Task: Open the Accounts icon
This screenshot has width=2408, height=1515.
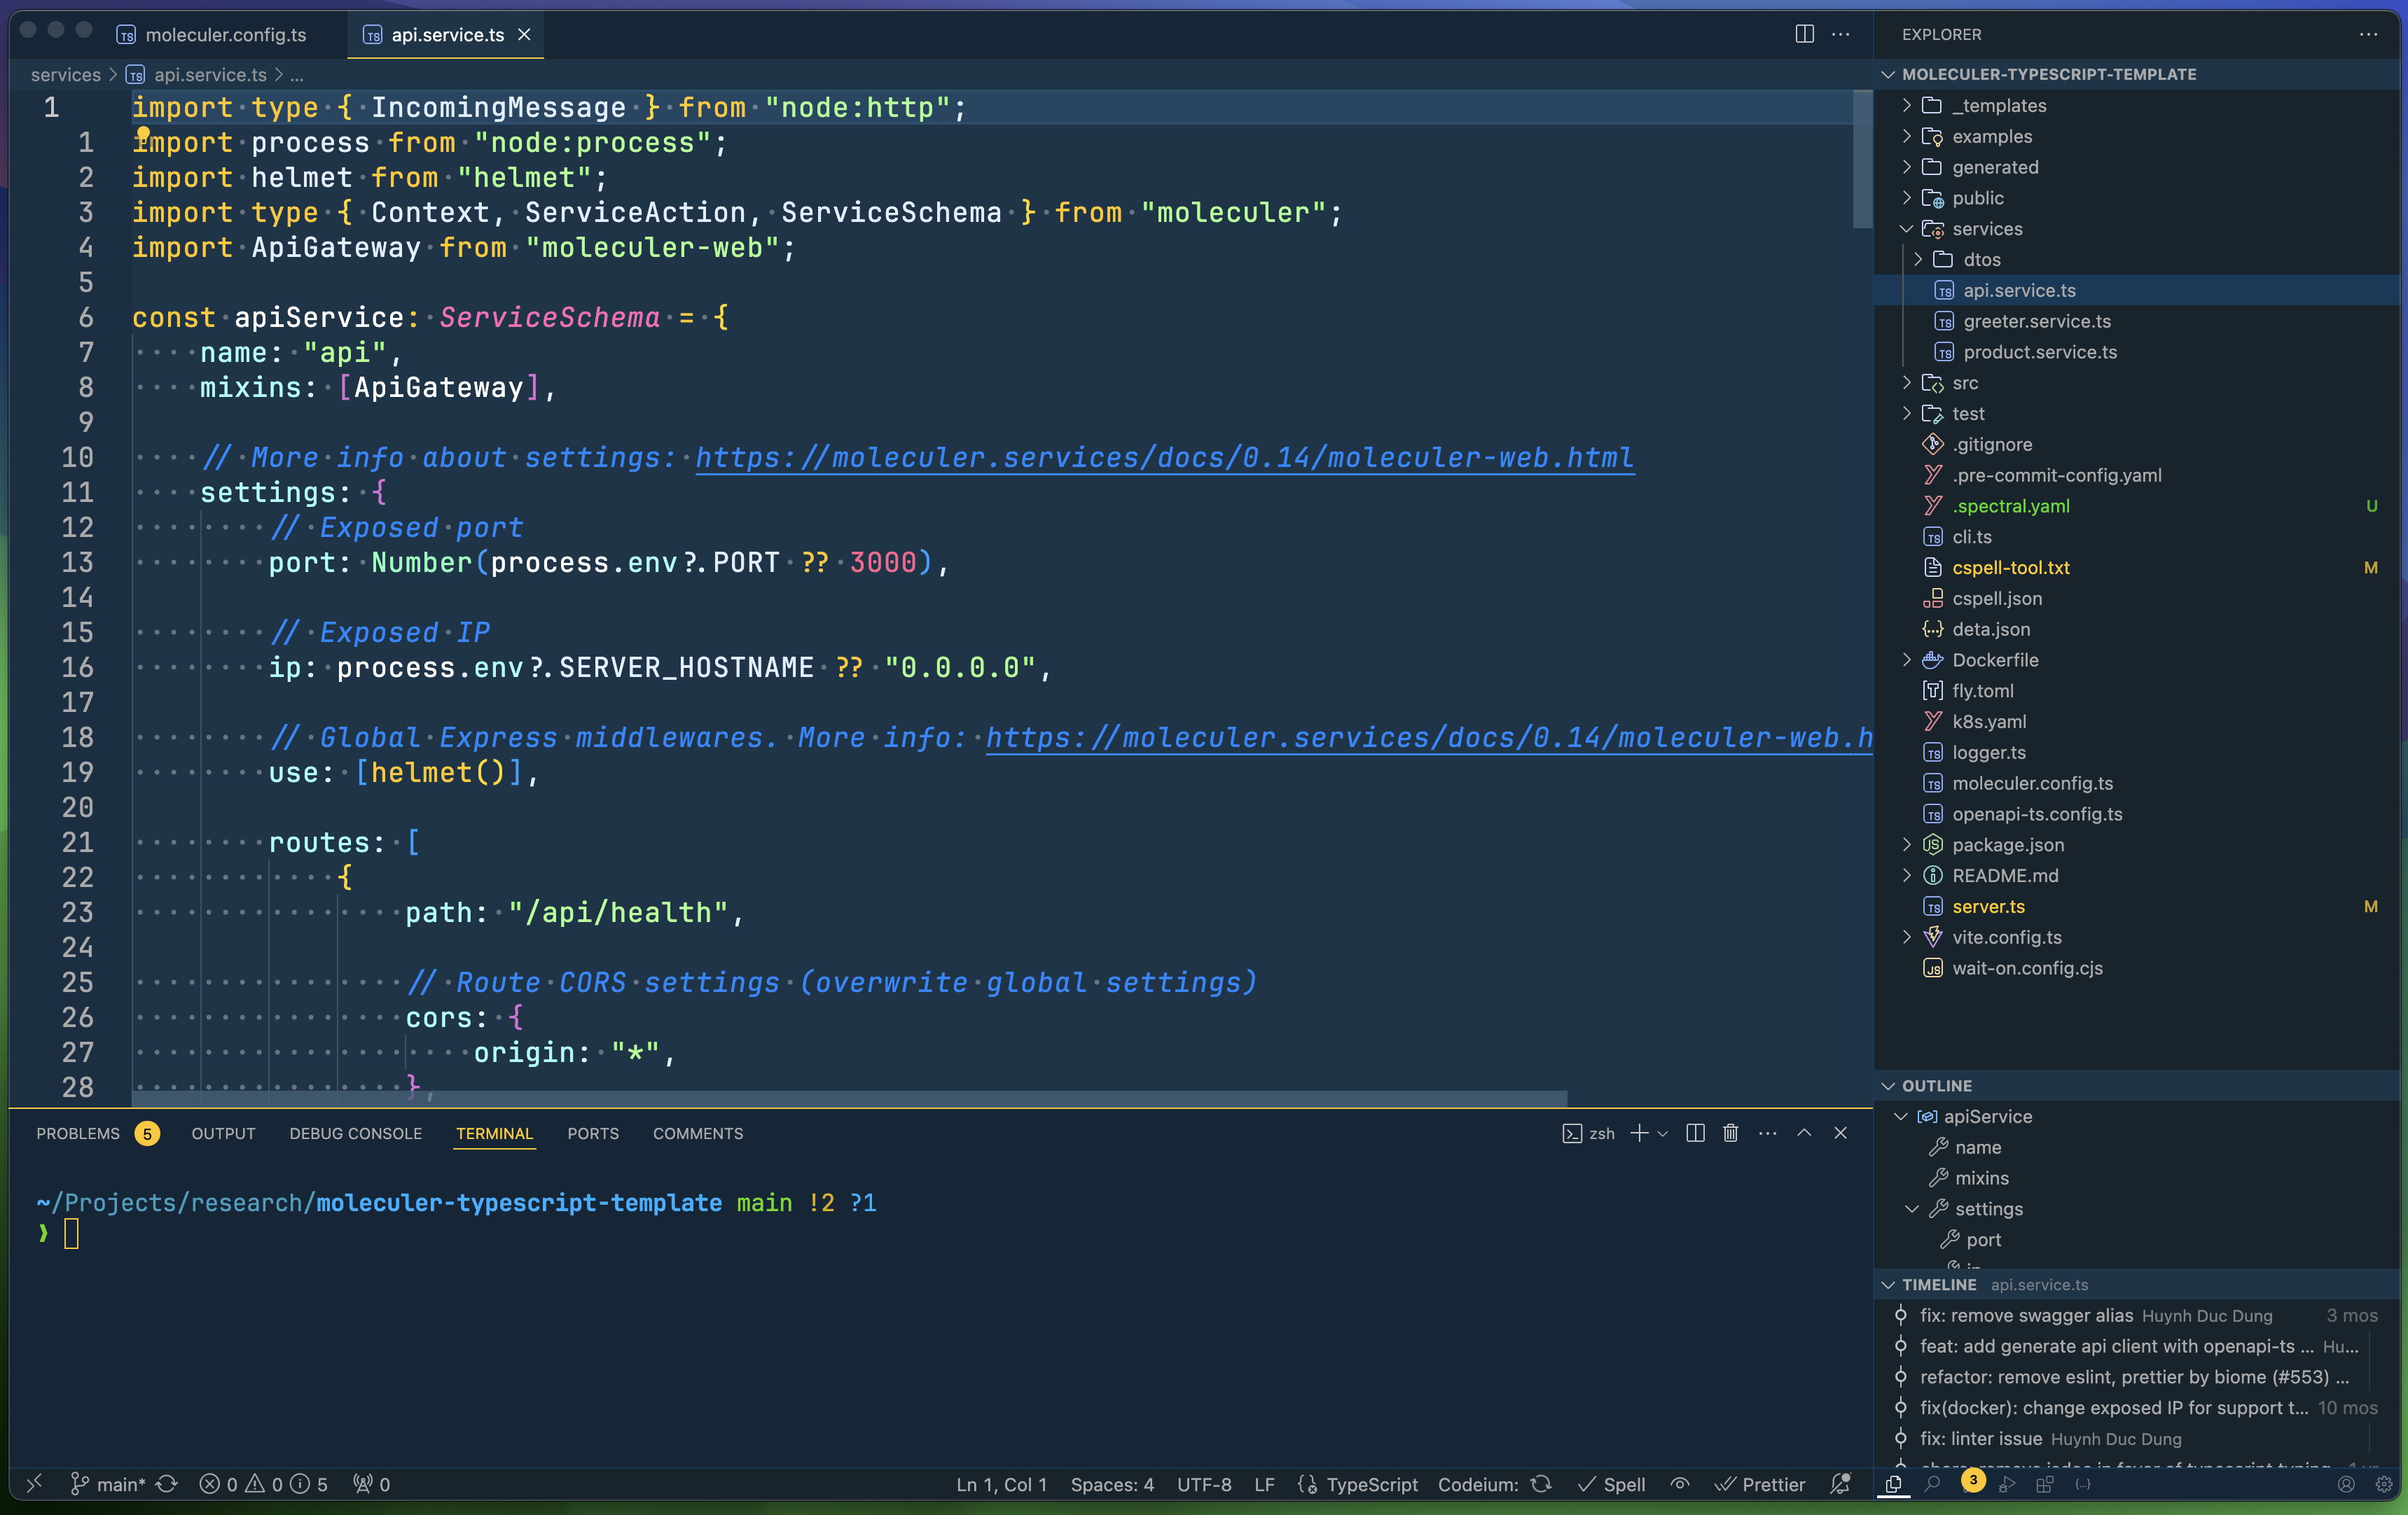Action: point(2346,1484)
